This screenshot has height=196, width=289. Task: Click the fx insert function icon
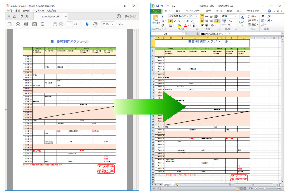point(197,34)
